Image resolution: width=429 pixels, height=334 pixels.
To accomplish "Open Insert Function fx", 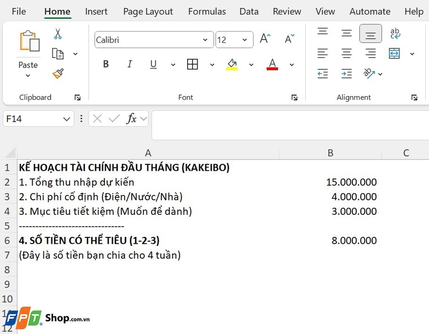I will pyautogui.click(x=131, y=119).
